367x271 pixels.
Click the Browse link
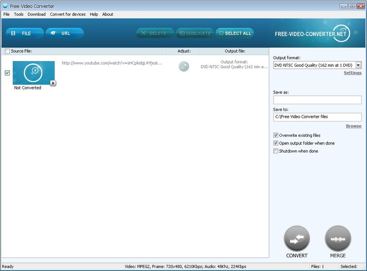tap(353, 126)
